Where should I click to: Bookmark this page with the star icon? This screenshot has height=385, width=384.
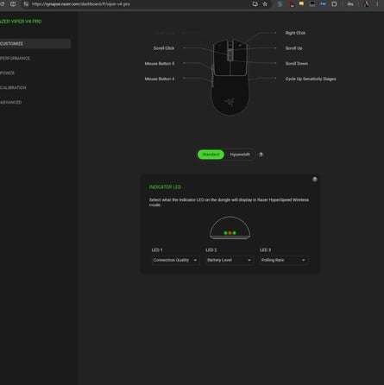tap(265, 4)
